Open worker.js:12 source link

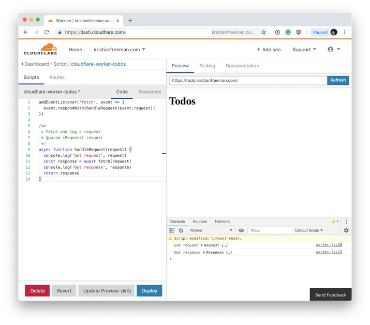(329, 252)
